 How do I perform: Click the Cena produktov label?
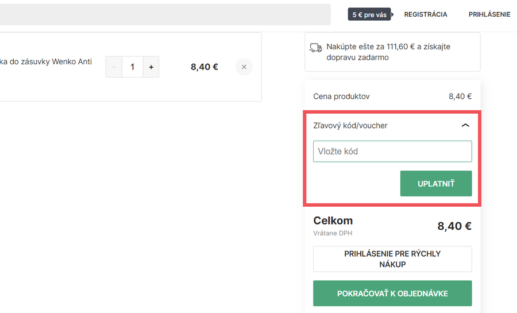(341, 96)
